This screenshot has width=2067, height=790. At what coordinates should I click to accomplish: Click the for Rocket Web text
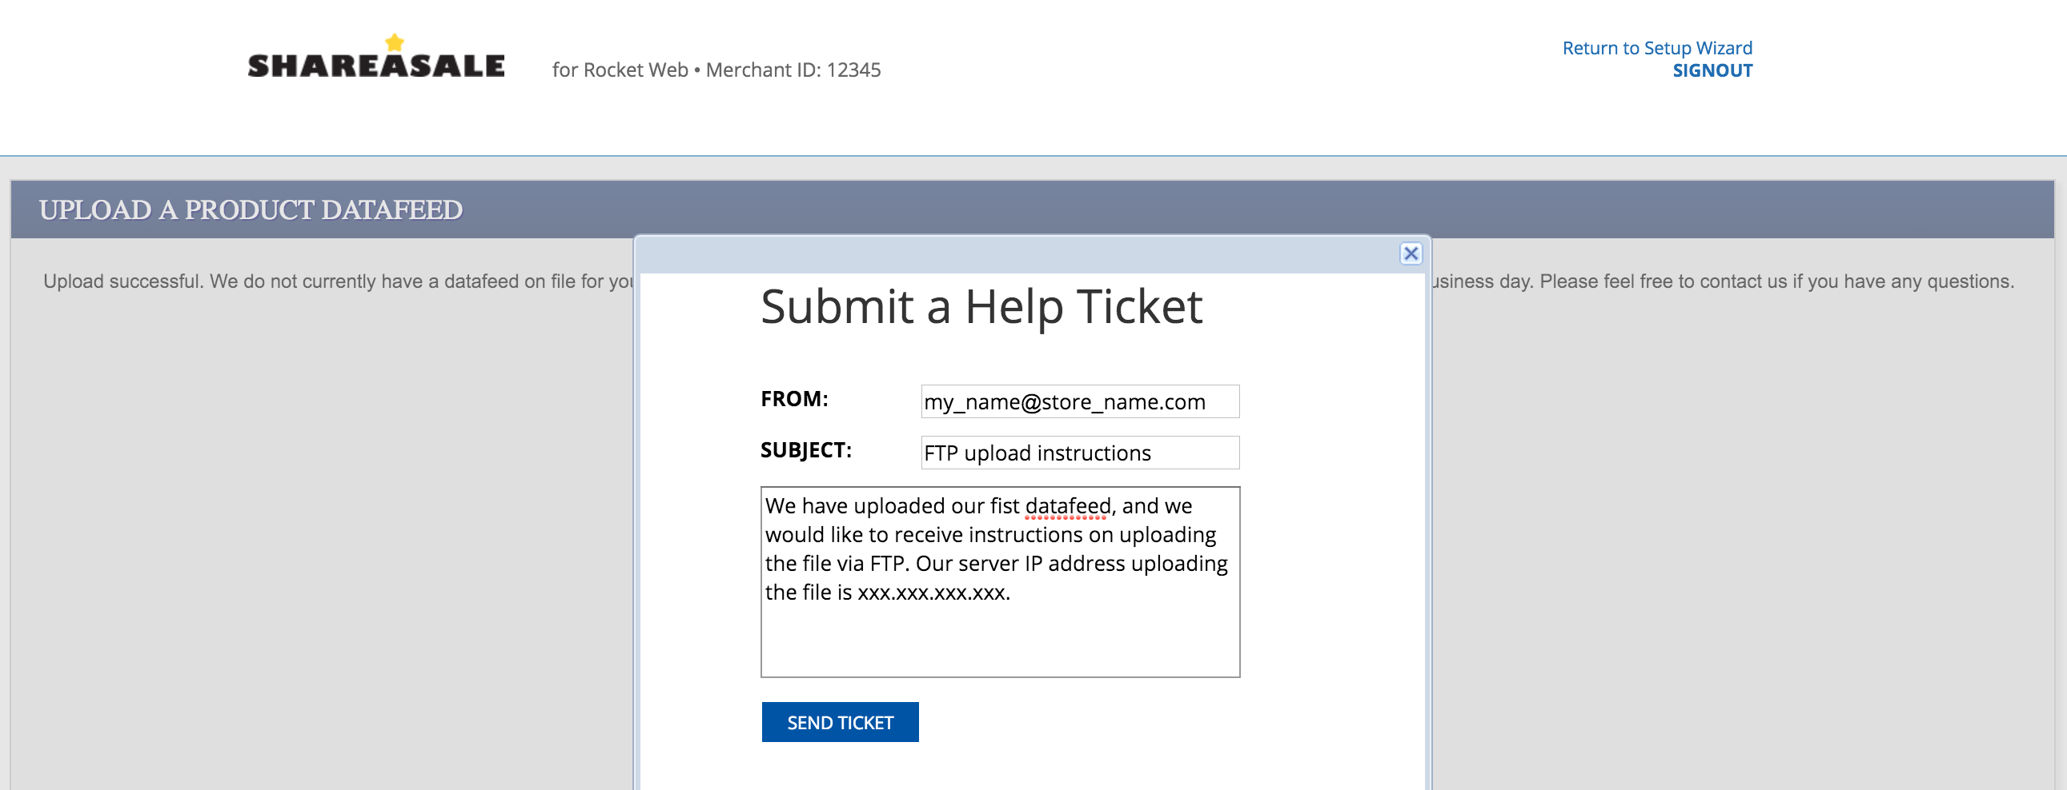pos(620,70)
